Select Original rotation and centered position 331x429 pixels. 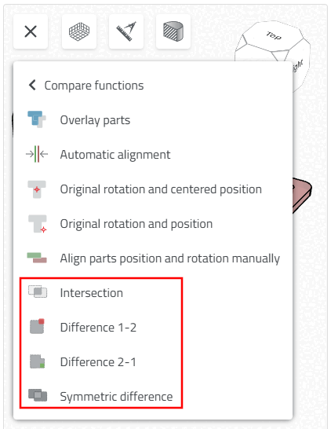tap(161, 189)
